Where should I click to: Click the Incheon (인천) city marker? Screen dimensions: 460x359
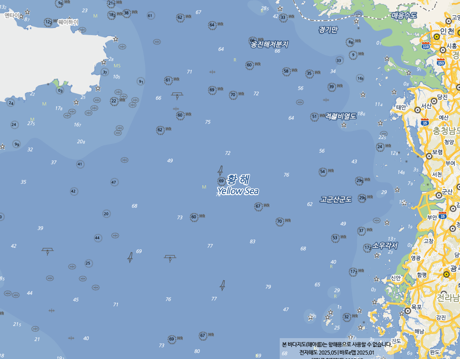click(436, 37)
